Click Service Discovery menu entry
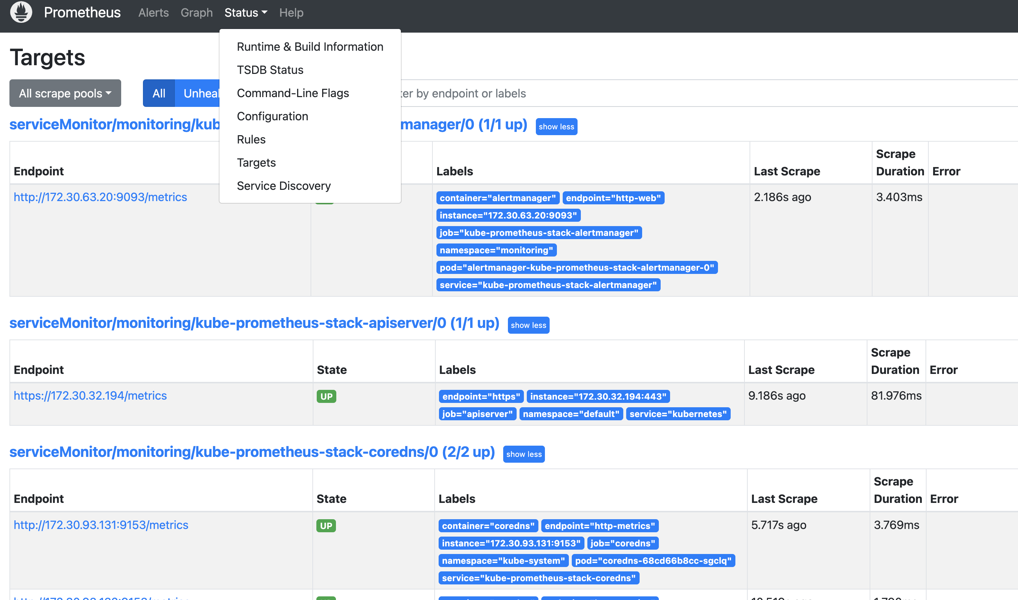The height and width of the screenshot is (600, 1018). click(283, 186)
